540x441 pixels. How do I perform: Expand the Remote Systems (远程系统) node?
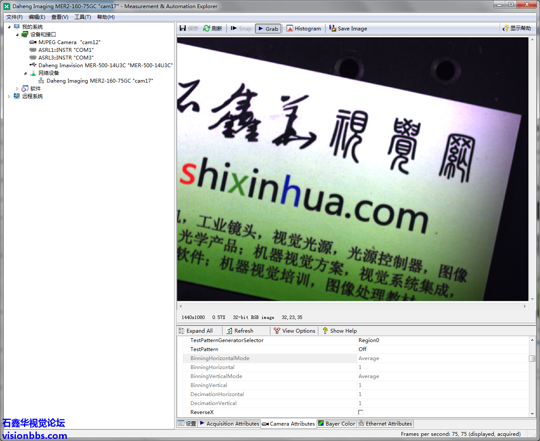tap(9, 96)
